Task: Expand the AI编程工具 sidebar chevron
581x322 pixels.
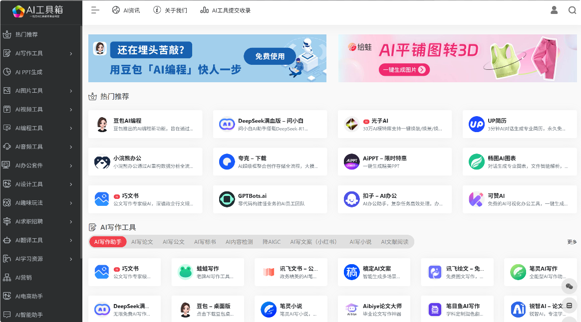Action: click(x=71, y=128)
